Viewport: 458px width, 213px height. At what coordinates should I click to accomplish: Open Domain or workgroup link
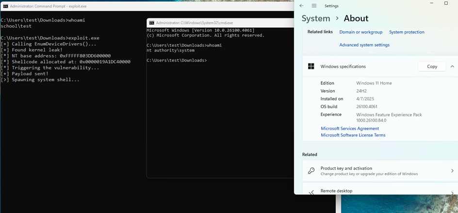(361, 32)
